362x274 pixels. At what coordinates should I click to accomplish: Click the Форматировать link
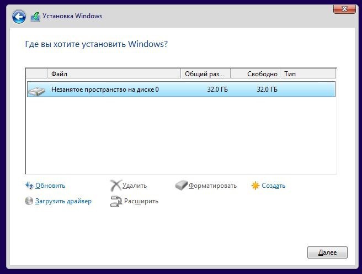point(212,186)
